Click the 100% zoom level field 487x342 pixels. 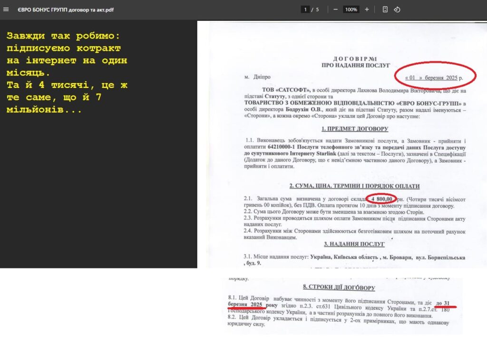pos(351,9)
